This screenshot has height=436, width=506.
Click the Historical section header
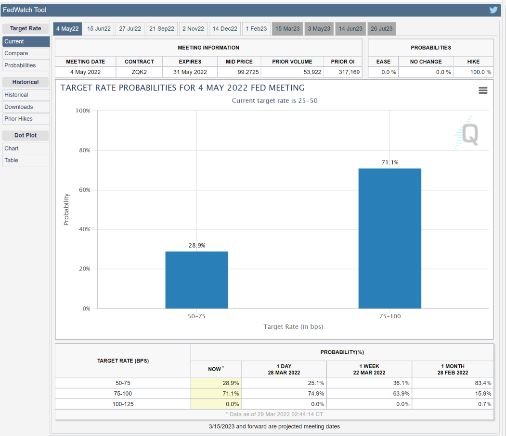point(26,82)
